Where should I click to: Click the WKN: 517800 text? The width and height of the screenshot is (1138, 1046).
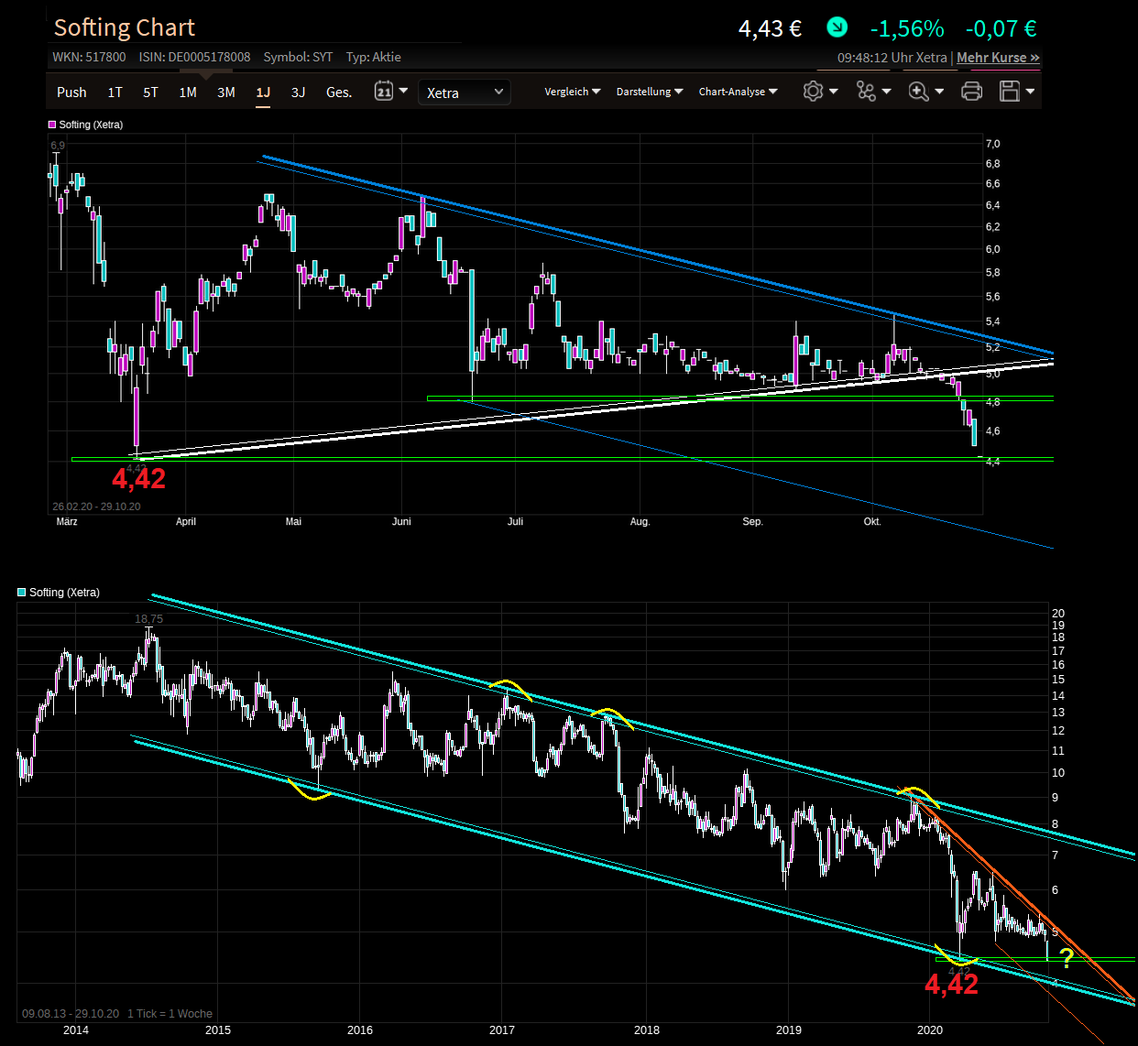pyautogui.click(x=89, y=57)
